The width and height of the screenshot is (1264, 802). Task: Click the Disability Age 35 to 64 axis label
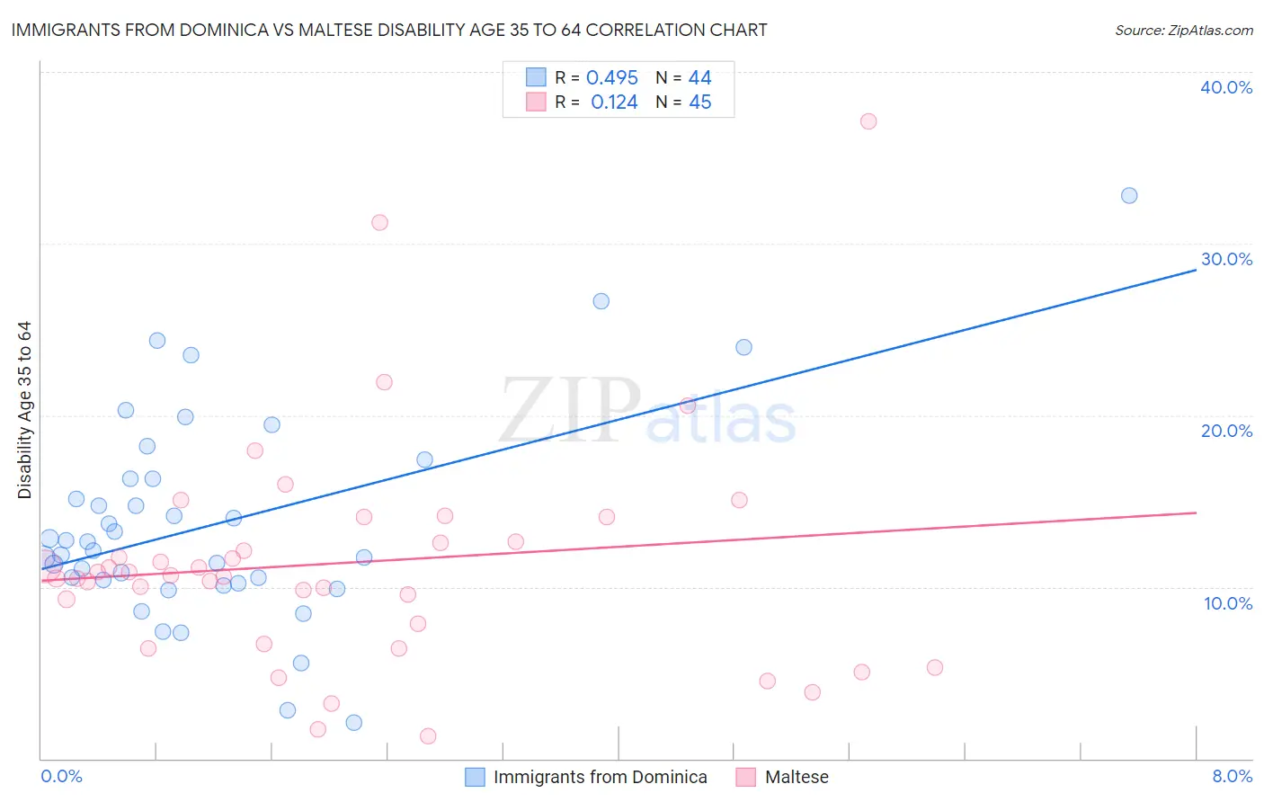[24, 410]
